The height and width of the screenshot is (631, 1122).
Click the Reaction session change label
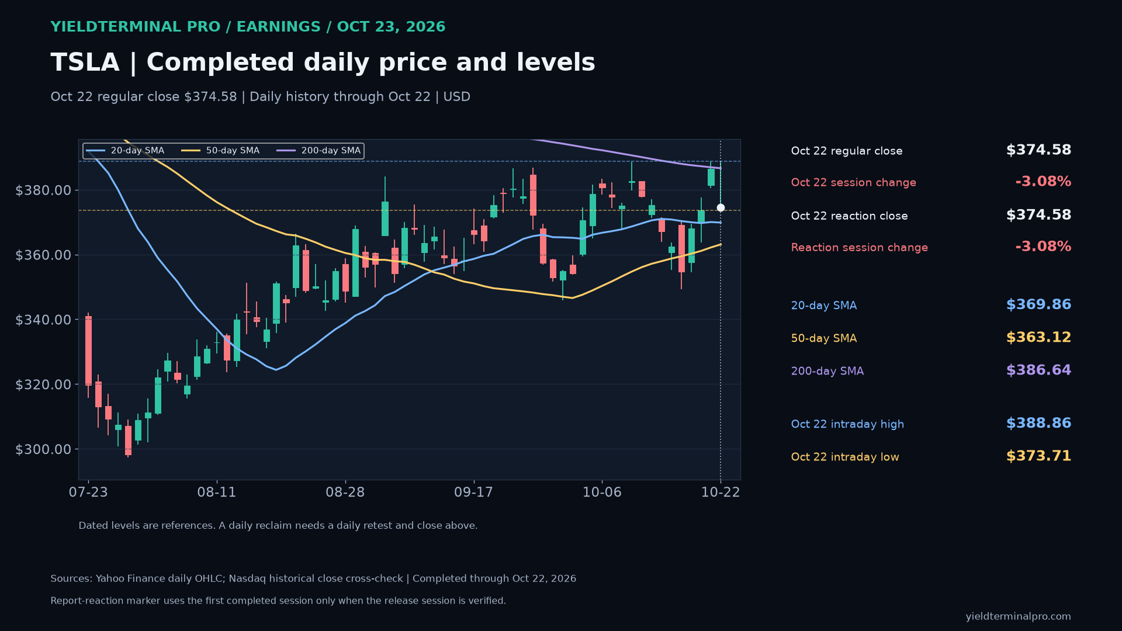[859, 248]
